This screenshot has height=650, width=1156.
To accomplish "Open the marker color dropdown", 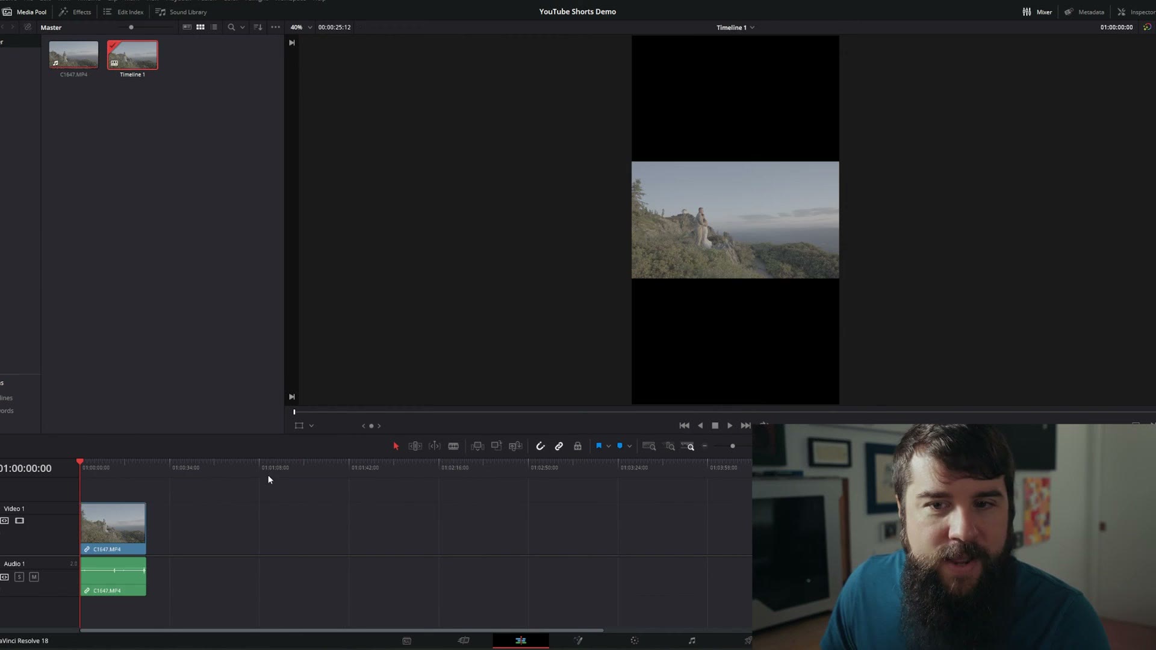I will click(x=629, y=446).
